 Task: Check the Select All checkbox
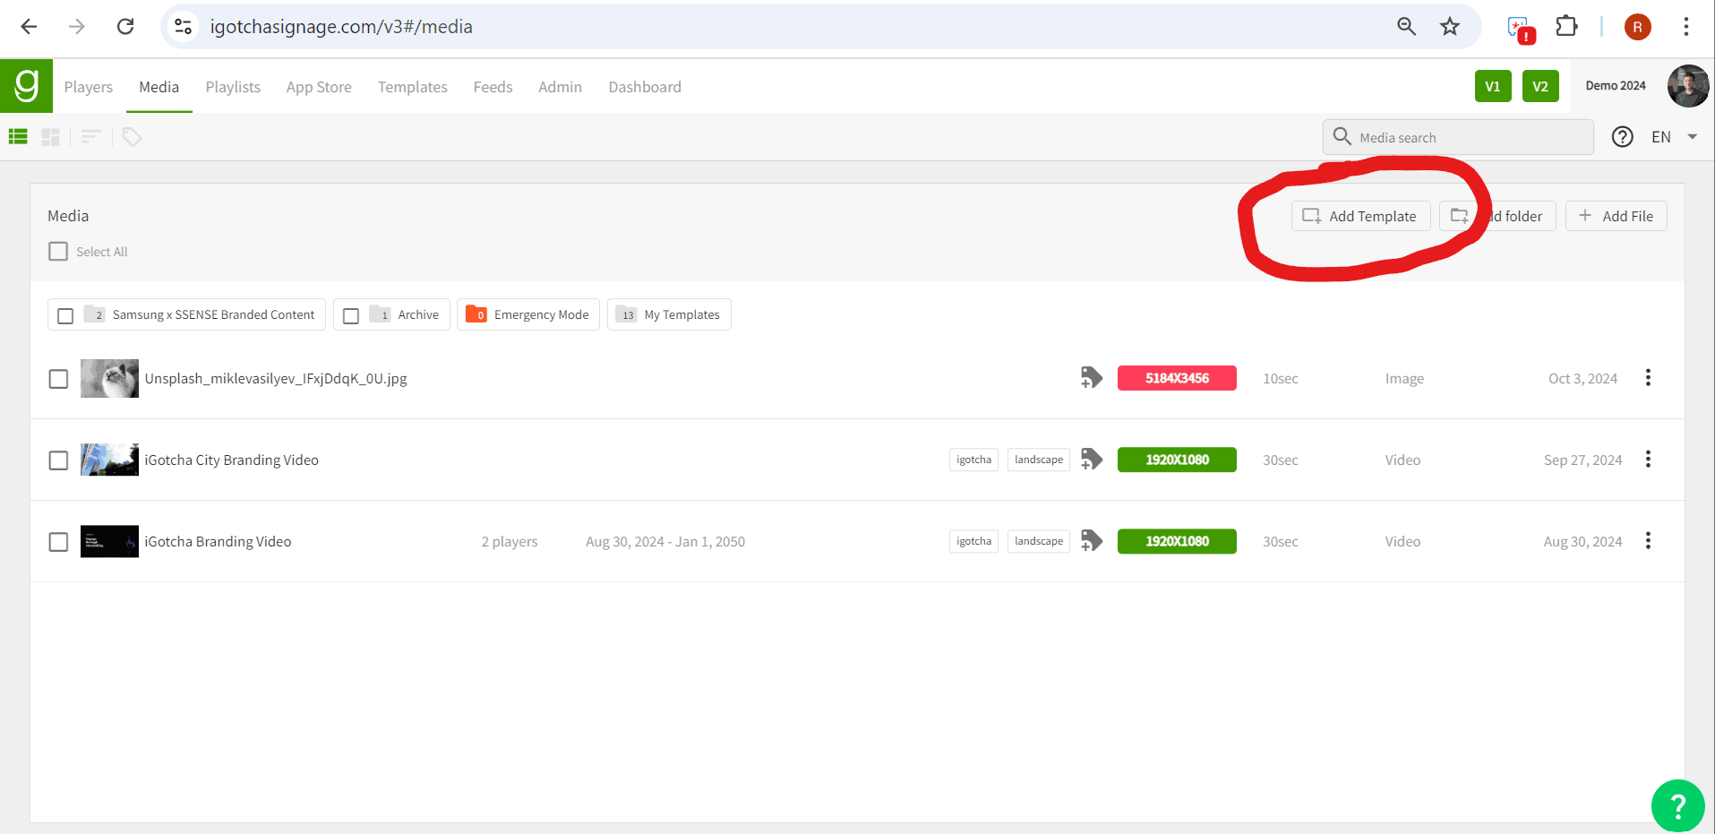pos(58,252)
